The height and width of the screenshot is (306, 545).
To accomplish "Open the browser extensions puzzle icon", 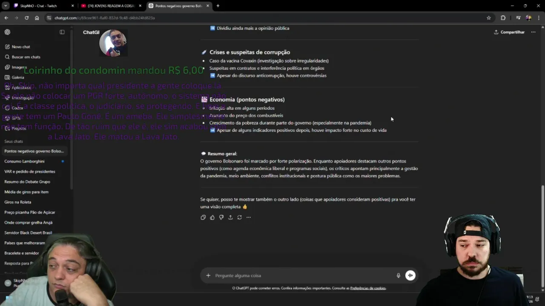I will click(x=503, y=18).
